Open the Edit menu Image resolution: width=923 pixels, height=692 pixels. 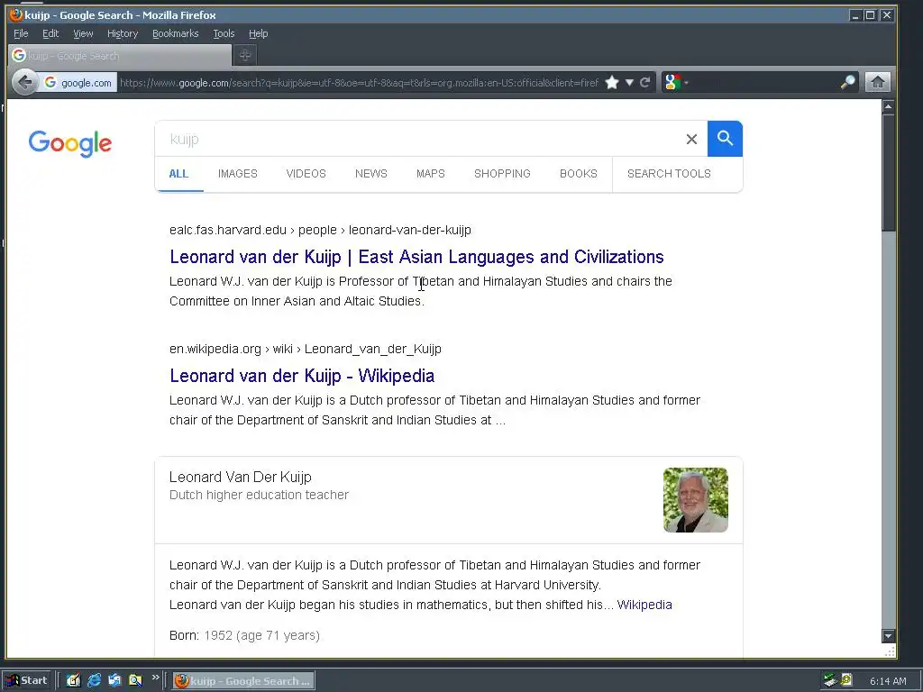pyautogui.click(x=50, y=33)
